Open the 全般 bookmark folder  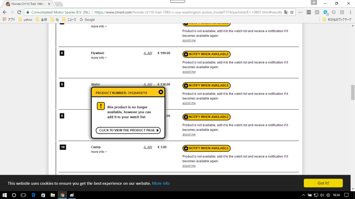tap(41, 20)
